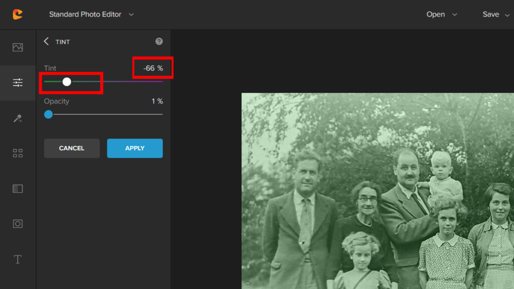The image size is (514, 289).
Task: Open the Effects magic wand tool
Action: pos(18,118)
